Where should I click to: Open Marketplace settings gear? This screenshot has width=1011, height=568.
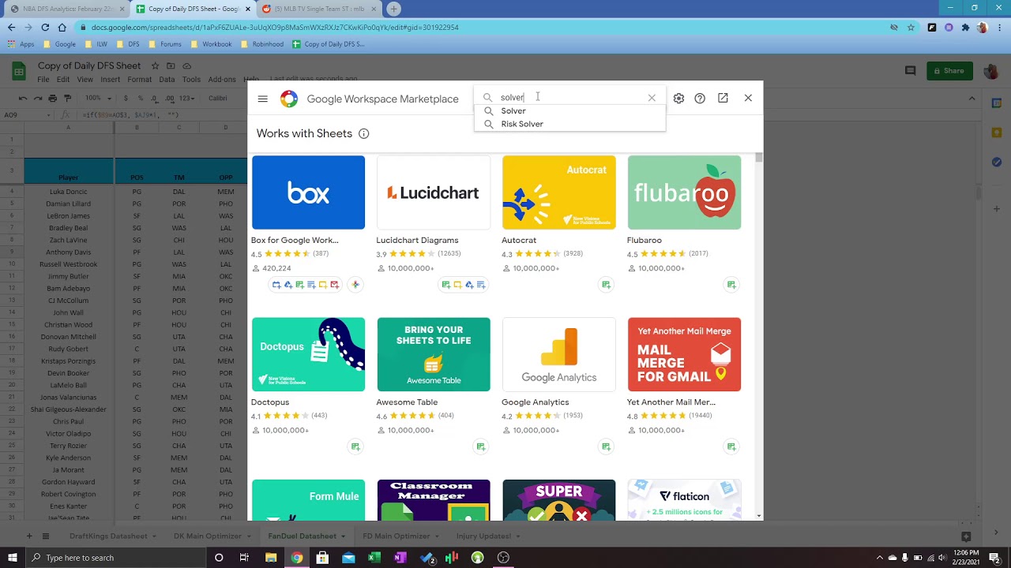click(x=678, y=99)
